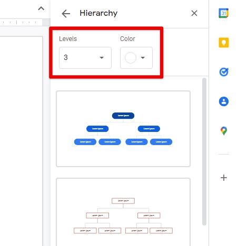
Task: Close the Hierarchy side panel
Action: [194, 13]
